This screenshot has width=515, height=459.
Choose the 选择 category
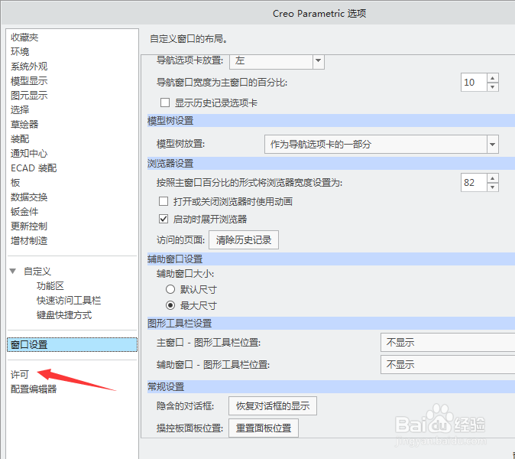click(x=20, y=109)
